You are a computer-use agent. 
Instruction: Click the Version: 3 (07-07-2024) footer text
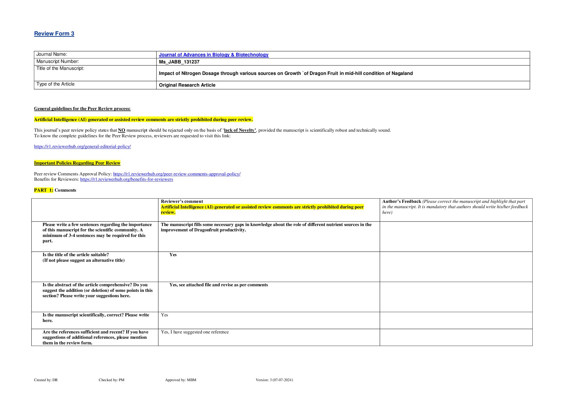[x=274, y=380]
